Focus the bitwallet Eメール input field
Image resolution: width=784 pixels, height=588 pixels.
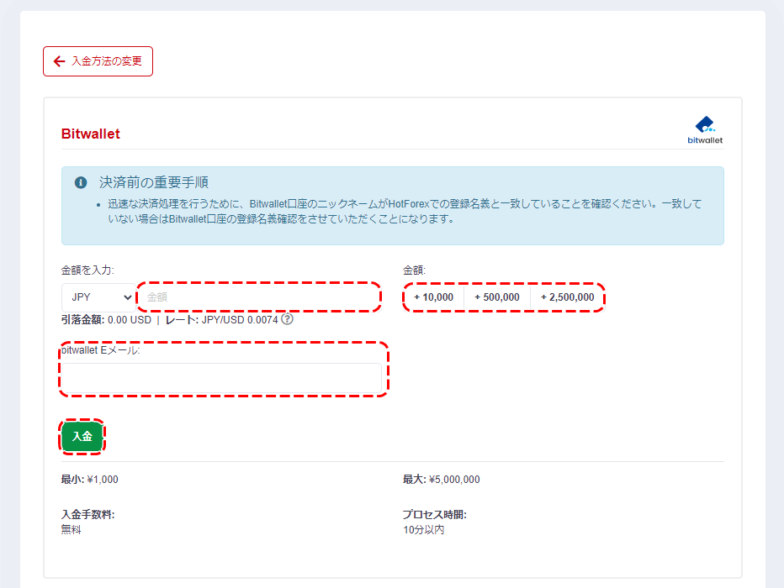(221, 378)
